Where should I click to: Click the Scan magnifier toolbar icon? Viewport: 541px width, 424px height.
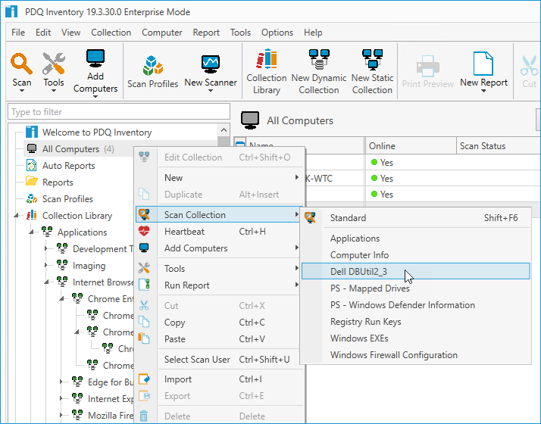click(x=21, y=64)
